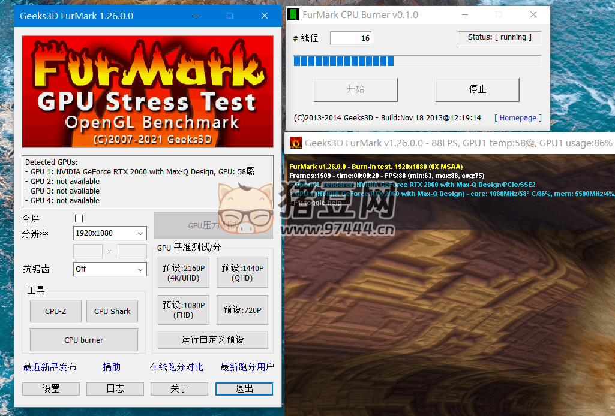Click the 运行自定义预设 button
The image size is (615, 416).
tap(213, 340)
